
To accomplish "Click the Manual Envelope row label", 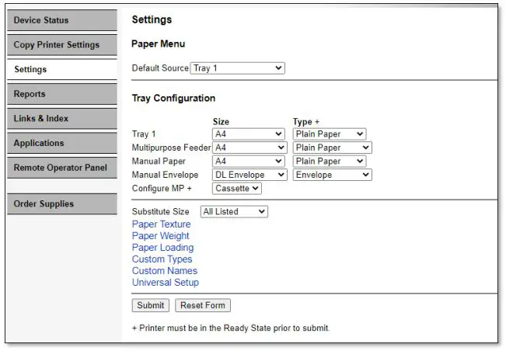I will pos(166,175).
